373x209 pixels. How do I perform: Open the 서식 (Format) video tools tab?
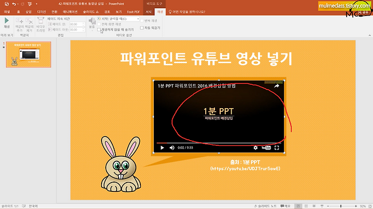coord(149,11)
